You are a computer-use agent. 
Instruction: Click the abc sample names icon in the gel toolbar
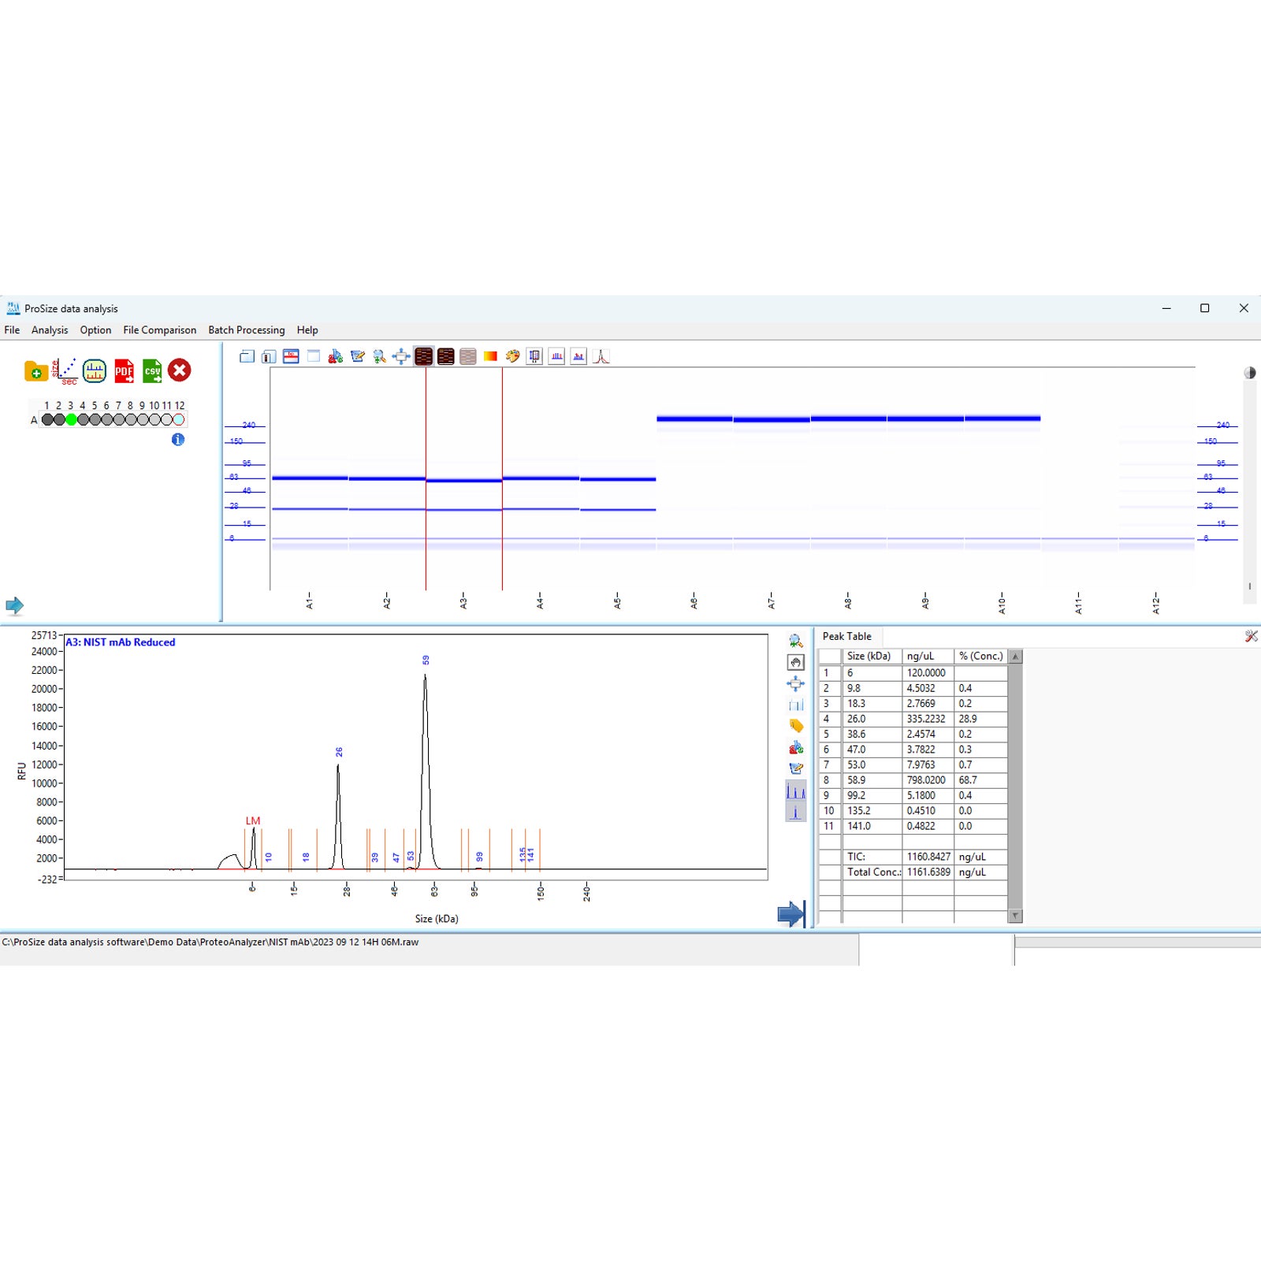(335, 357)
